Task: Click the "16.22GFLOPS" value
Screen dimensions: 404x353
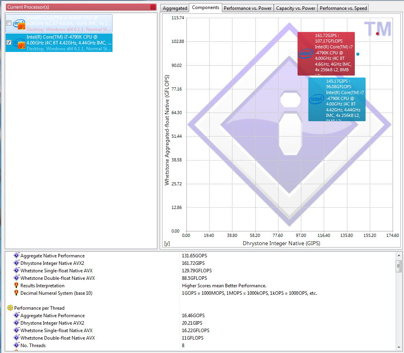Action: pyautogui.click(x=196, y=330)
